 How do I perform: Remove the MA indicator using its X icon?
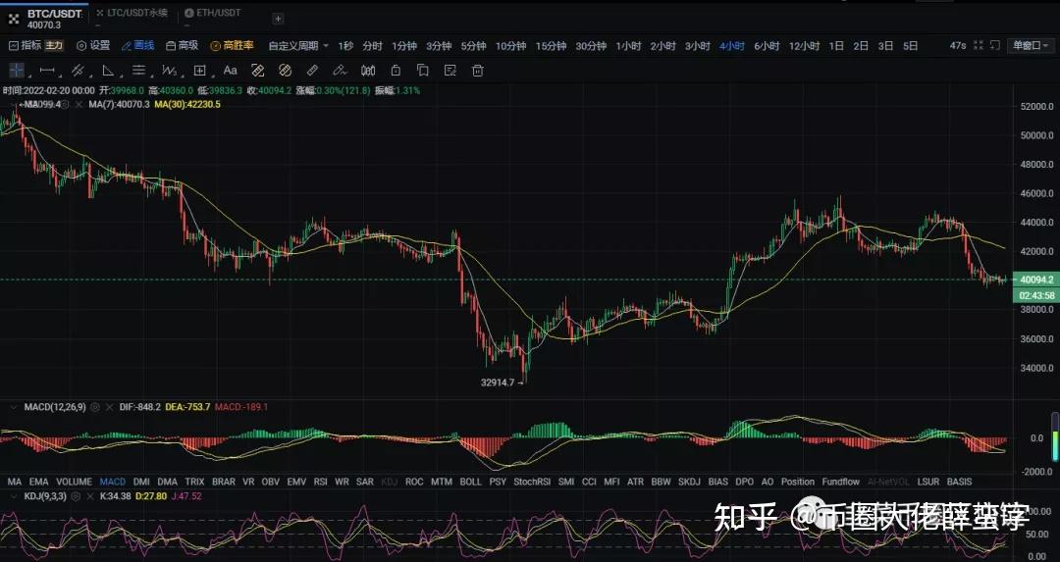79,105
